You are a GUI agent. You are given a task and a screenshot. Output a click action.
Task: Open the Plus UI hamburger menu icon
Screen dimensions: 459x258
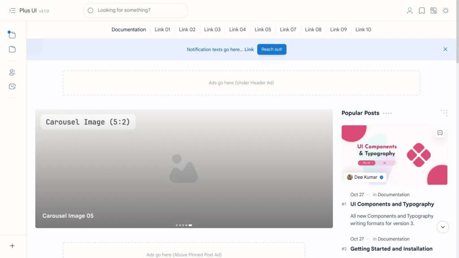(x=12, y=10)
